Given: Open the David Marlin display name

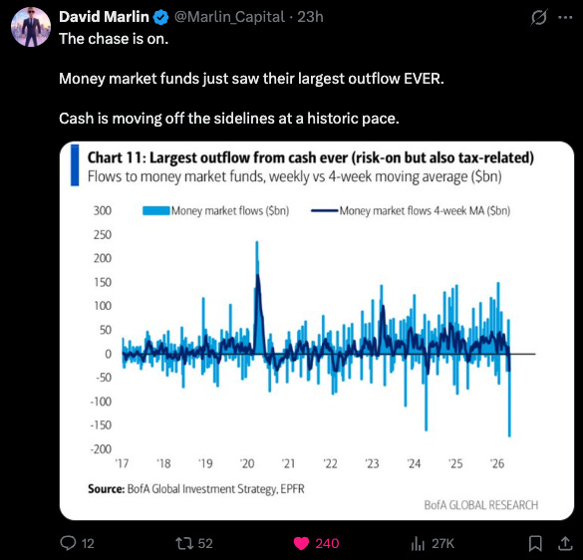Looking at the screenshot, I should [x=104, y=17].
